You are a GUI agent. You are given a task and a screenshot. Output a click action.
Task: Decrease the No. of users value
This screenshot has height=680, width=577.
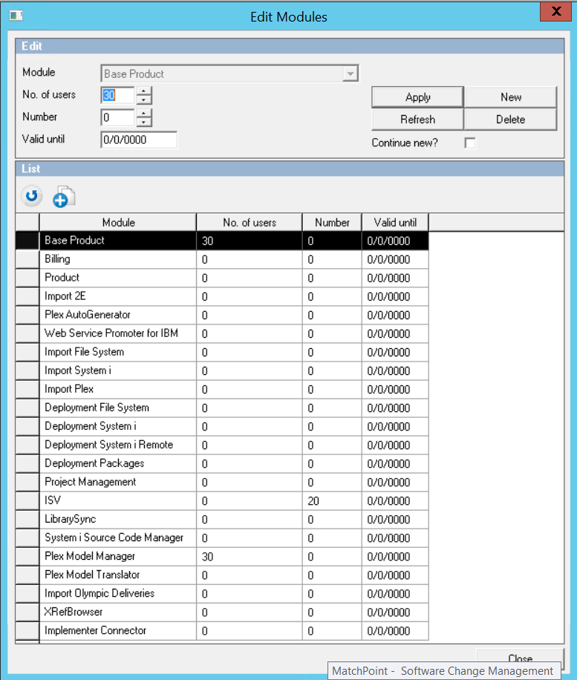point(144,99)
